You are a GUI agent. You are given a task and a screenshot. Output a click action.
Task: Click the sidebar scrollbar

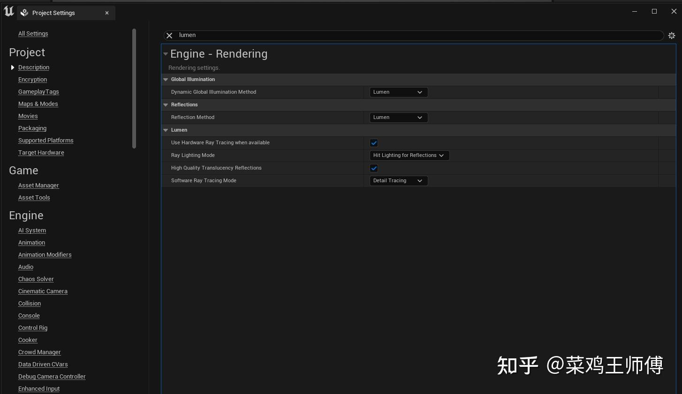134,89
